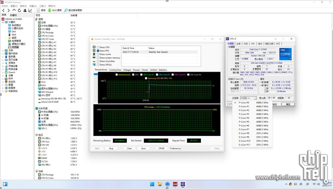Switch to Voltages tab in stability test
Viewport: 333px width, 189px height.
pyautogui.click(x=127, y=70)
